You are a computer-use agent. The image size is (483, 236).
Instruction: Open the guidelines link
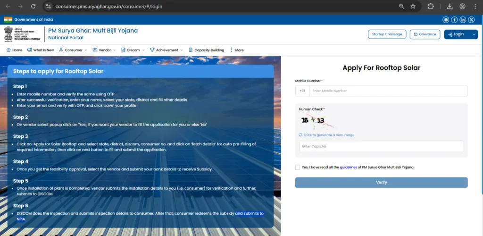(348, 167)
